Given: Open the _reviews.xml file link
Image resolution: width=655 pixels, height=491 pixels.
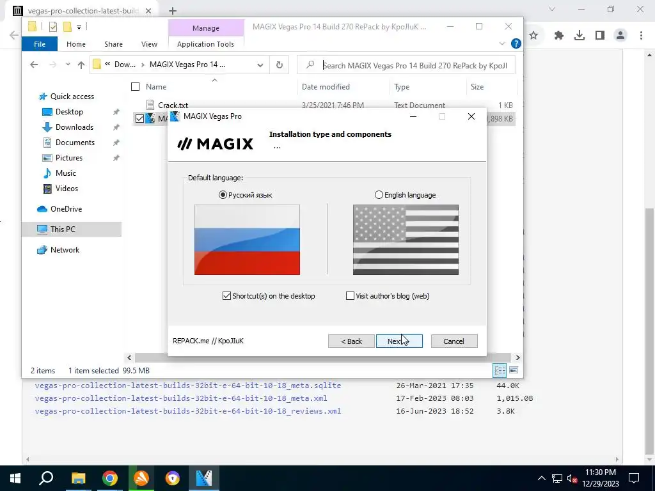Looking at the screenshot, I should (188, 411).
